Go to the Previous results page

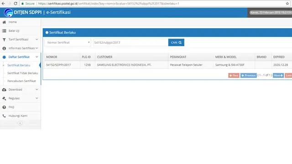(x=248, y=75)
